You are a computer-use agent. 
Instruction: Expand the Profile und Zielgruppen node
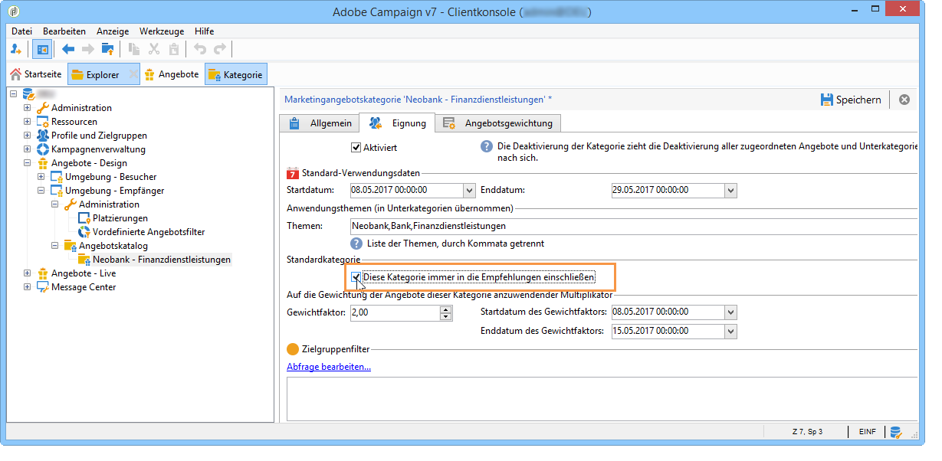pyautogui.click(x=28, y=136)
